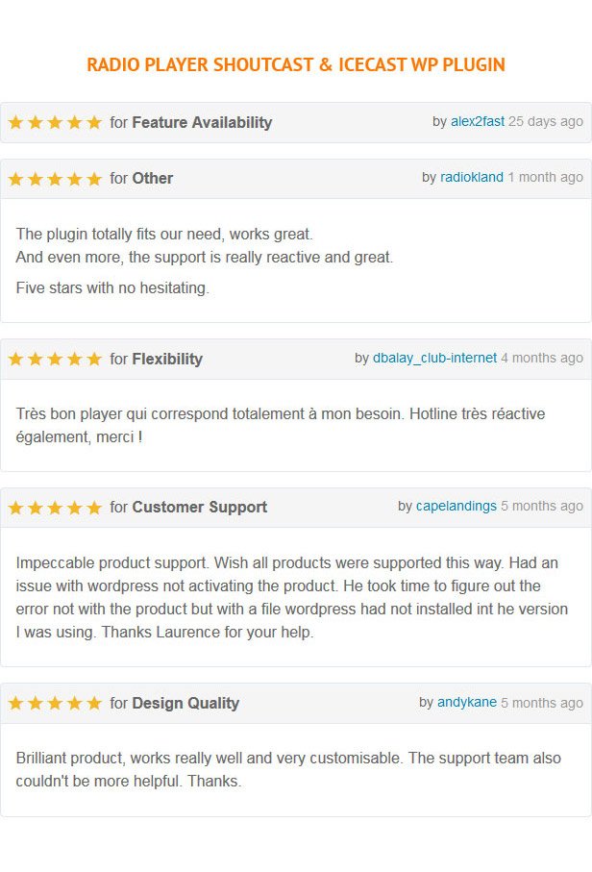Click third star of the Other review

point(55,179)
